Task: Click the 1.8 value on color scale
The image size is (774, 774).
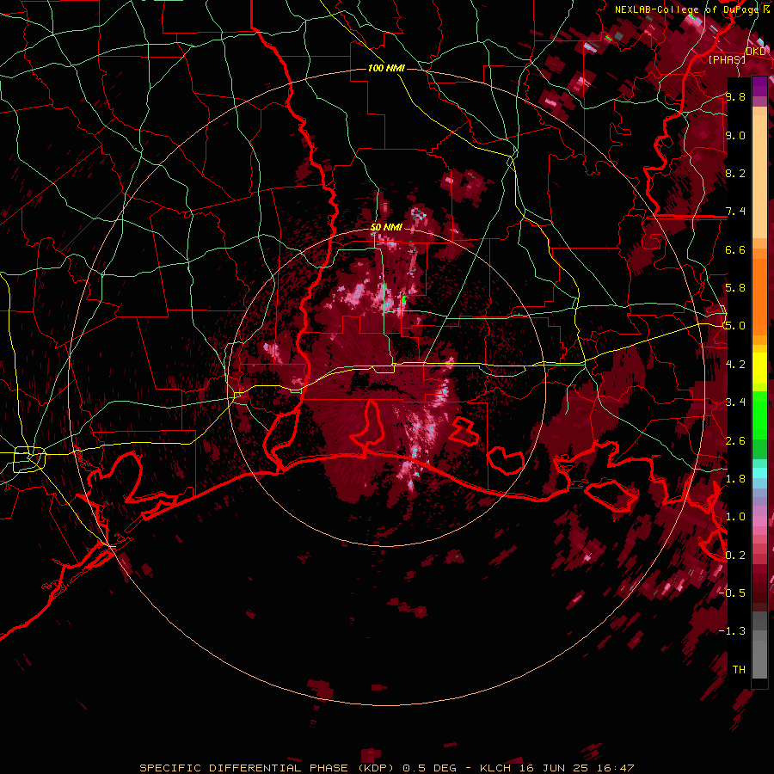Action: point(735,479)
